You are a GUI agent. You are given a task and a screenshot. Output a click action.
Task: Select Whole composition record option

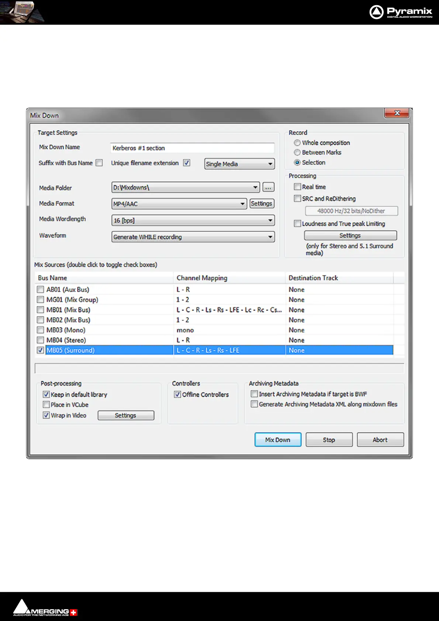[297, 143]
